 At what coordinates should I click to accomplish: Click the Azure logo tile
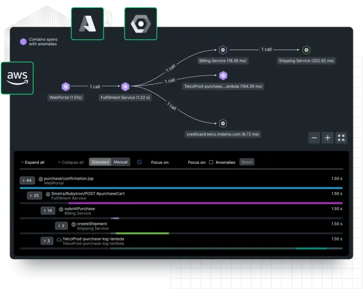pyautogui.click(x=88, y=24)
